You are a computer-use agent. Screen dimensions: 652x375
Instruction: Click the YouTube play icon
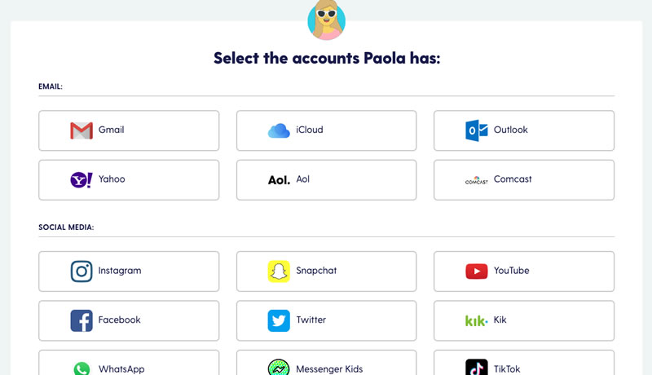click(477, 271)
